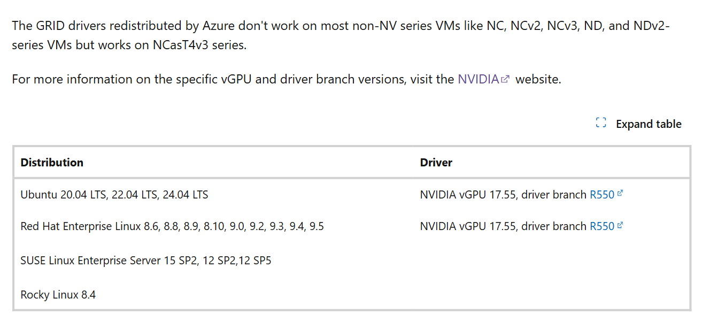The image size is (702, 321).
Task: Click the Red Hat Enterprise Linux distribution cell
Action: [172, 226]
